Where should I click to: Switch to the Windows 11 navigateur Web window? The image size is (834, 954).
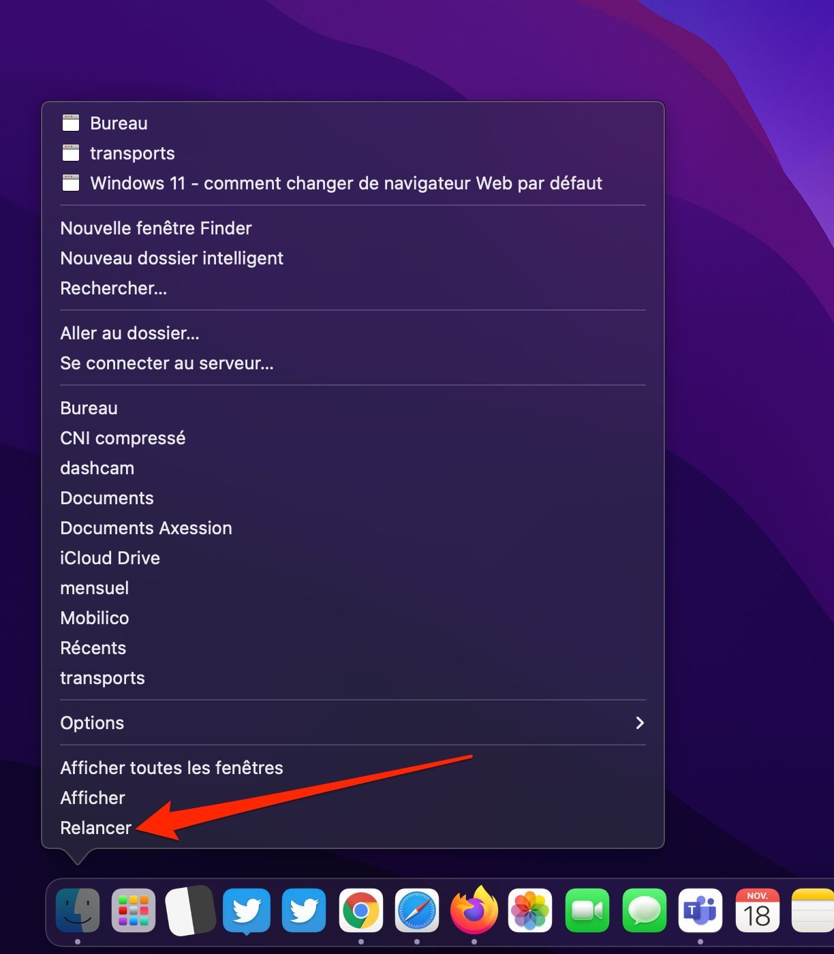pos(353,183)
